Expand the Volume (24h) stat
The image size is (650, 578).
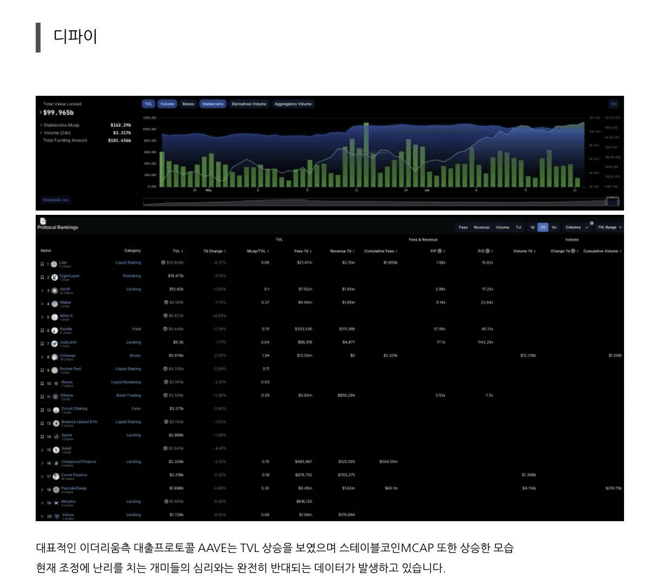(41, 133)
